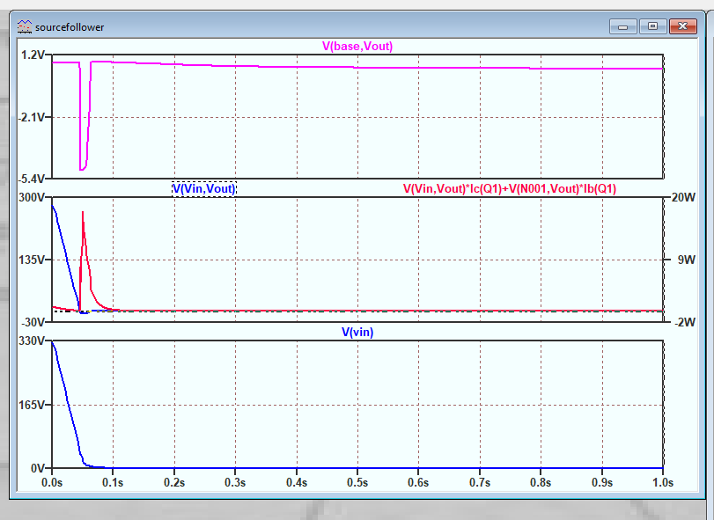Click the -2.1V axis label
714x520 pixels.
pos(32,117)
